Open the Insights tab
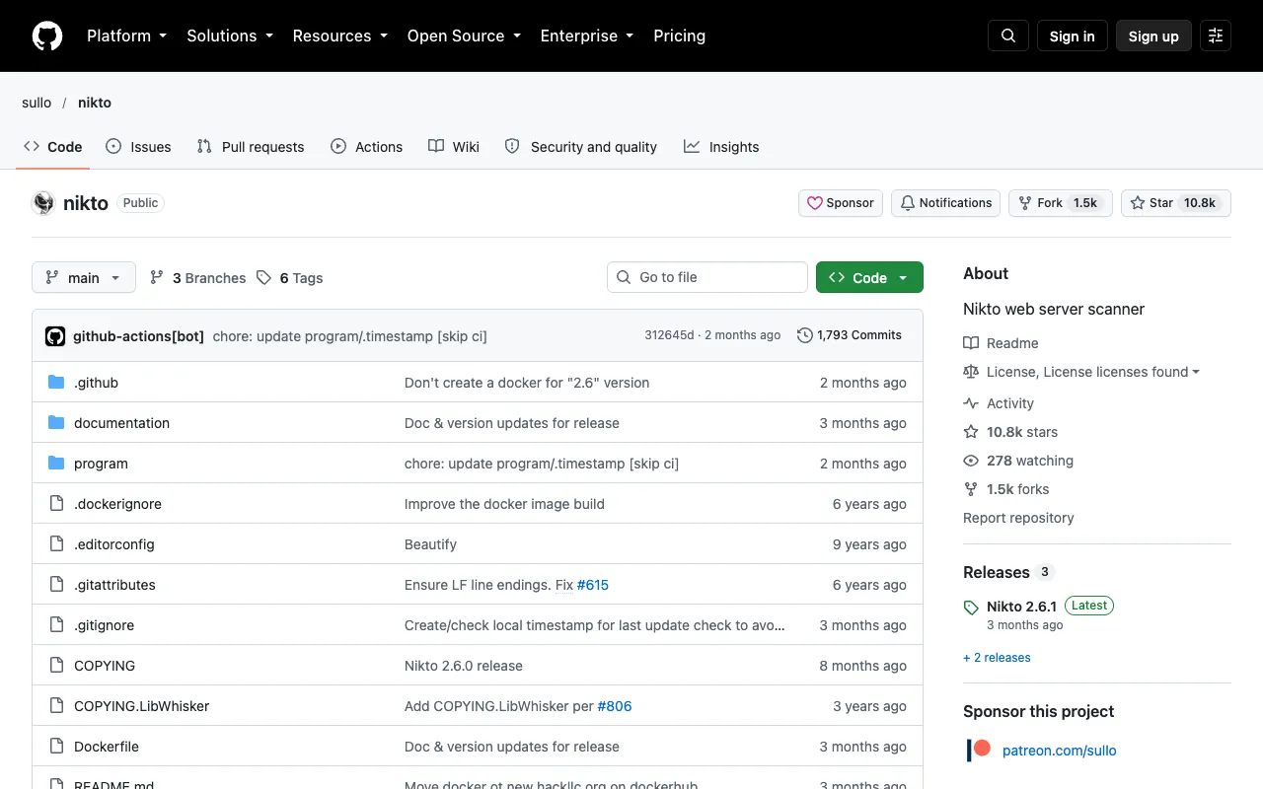This screenshot has width=1263, height=789. click(721, 146)
